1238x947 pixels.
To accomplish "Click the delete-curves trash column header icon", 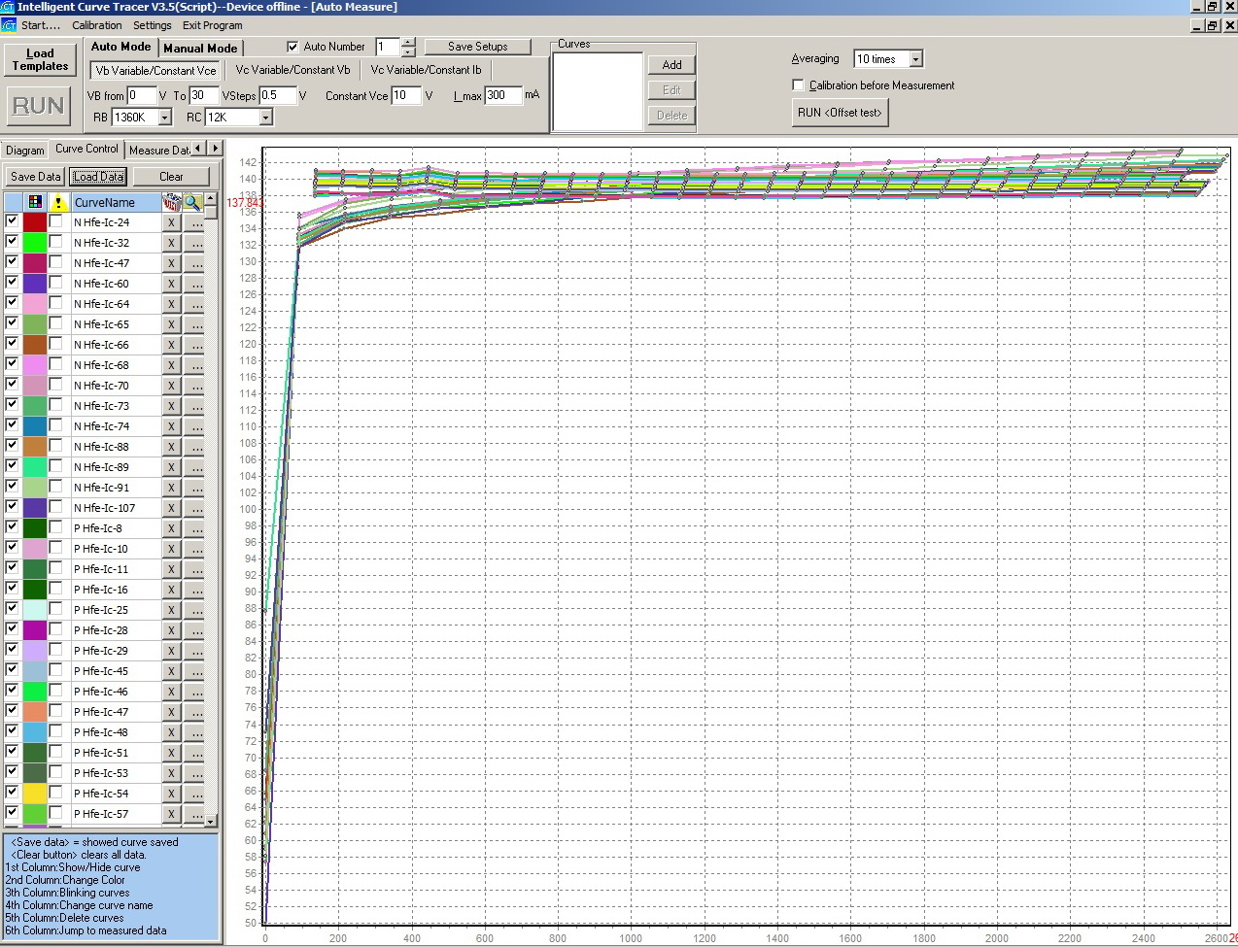I will click(171, 202).
